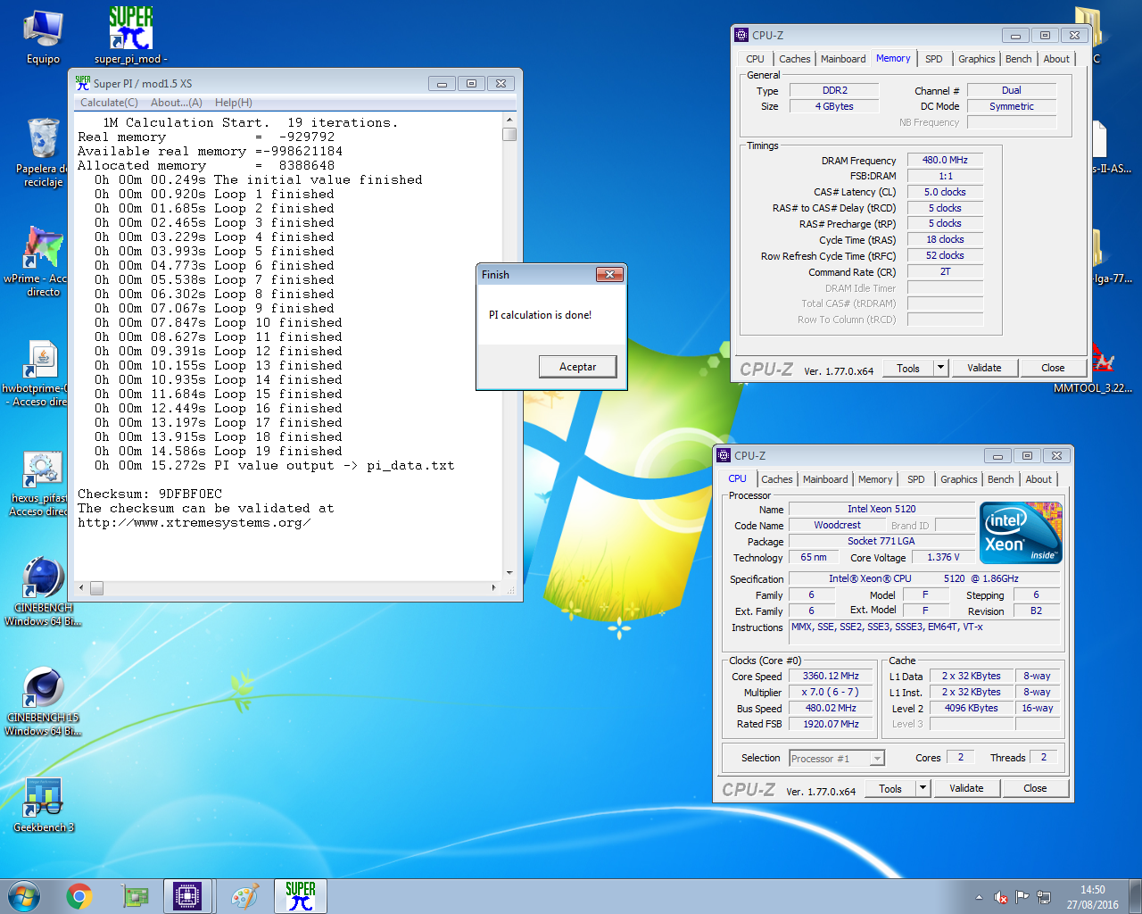1142x914 pixels.
Task: Open the Action Center flag icon
Action: pyautogui.click(x=1022, y=897)
